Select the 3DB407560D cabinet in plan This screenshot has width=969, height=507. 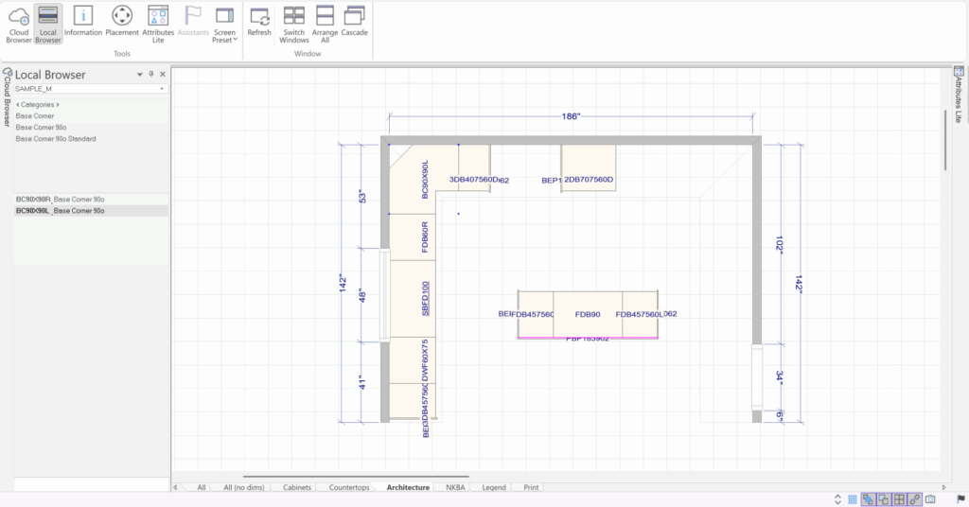click(x=474, y=168)
